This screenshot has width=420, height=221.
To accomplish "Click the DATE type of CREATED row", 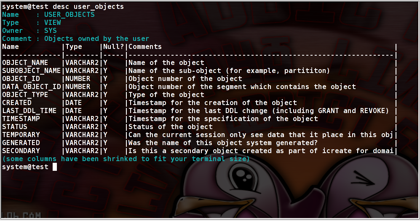I will click(x=74, y=103).
